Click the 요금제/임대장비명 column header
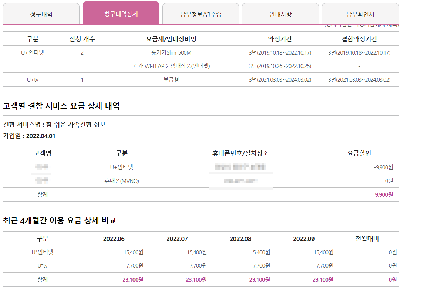Screen dimensions: 427x292 171,39
